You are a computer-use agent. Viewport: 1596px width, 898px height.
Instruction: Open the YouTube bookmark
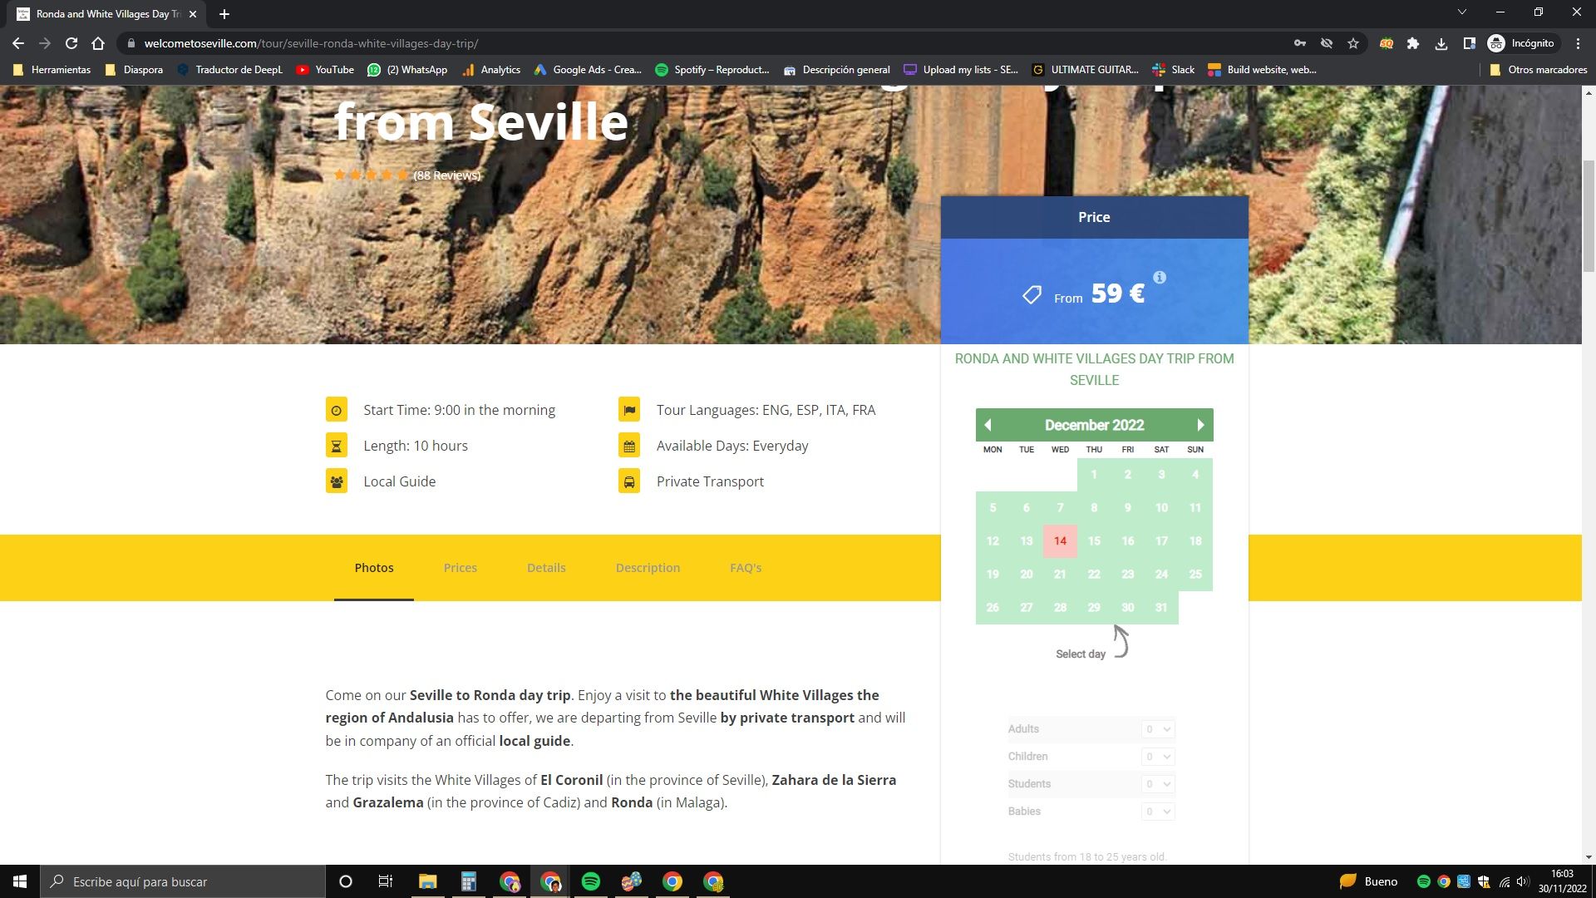[x=325, y=70]
